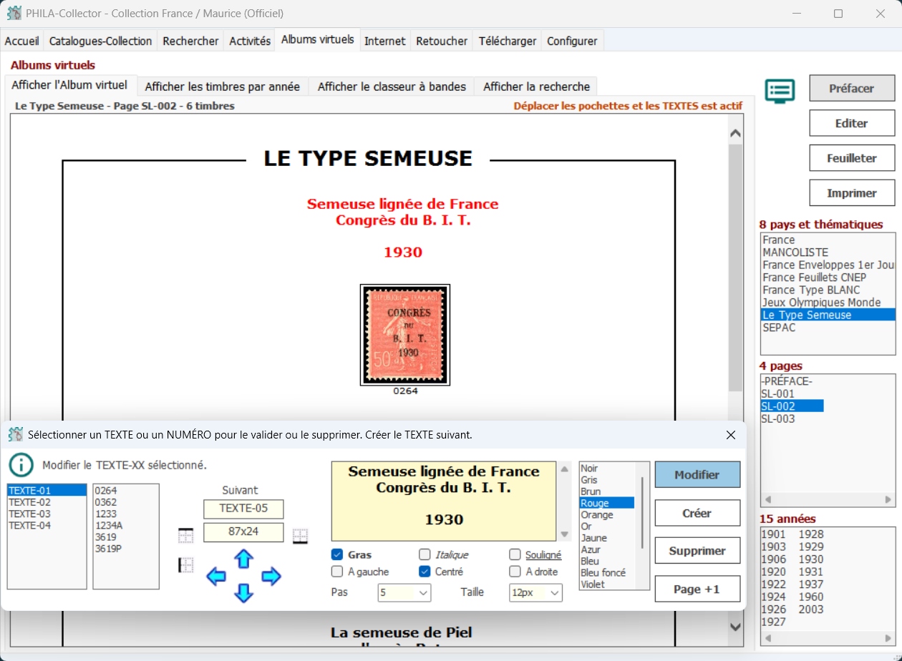Screen dimensions: 902x661
Task: Select year 1930 in the years list
Action: (x=811, y=559)
